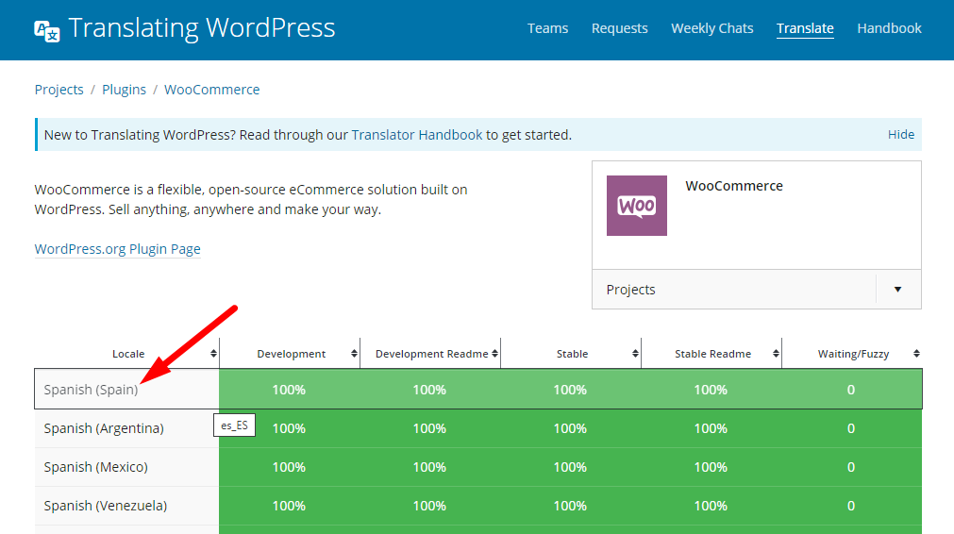Click Spanish (Venezuela) Development 100% cell
The width and height of the screenshot is (954, 534).
click(x=289, y=506)
